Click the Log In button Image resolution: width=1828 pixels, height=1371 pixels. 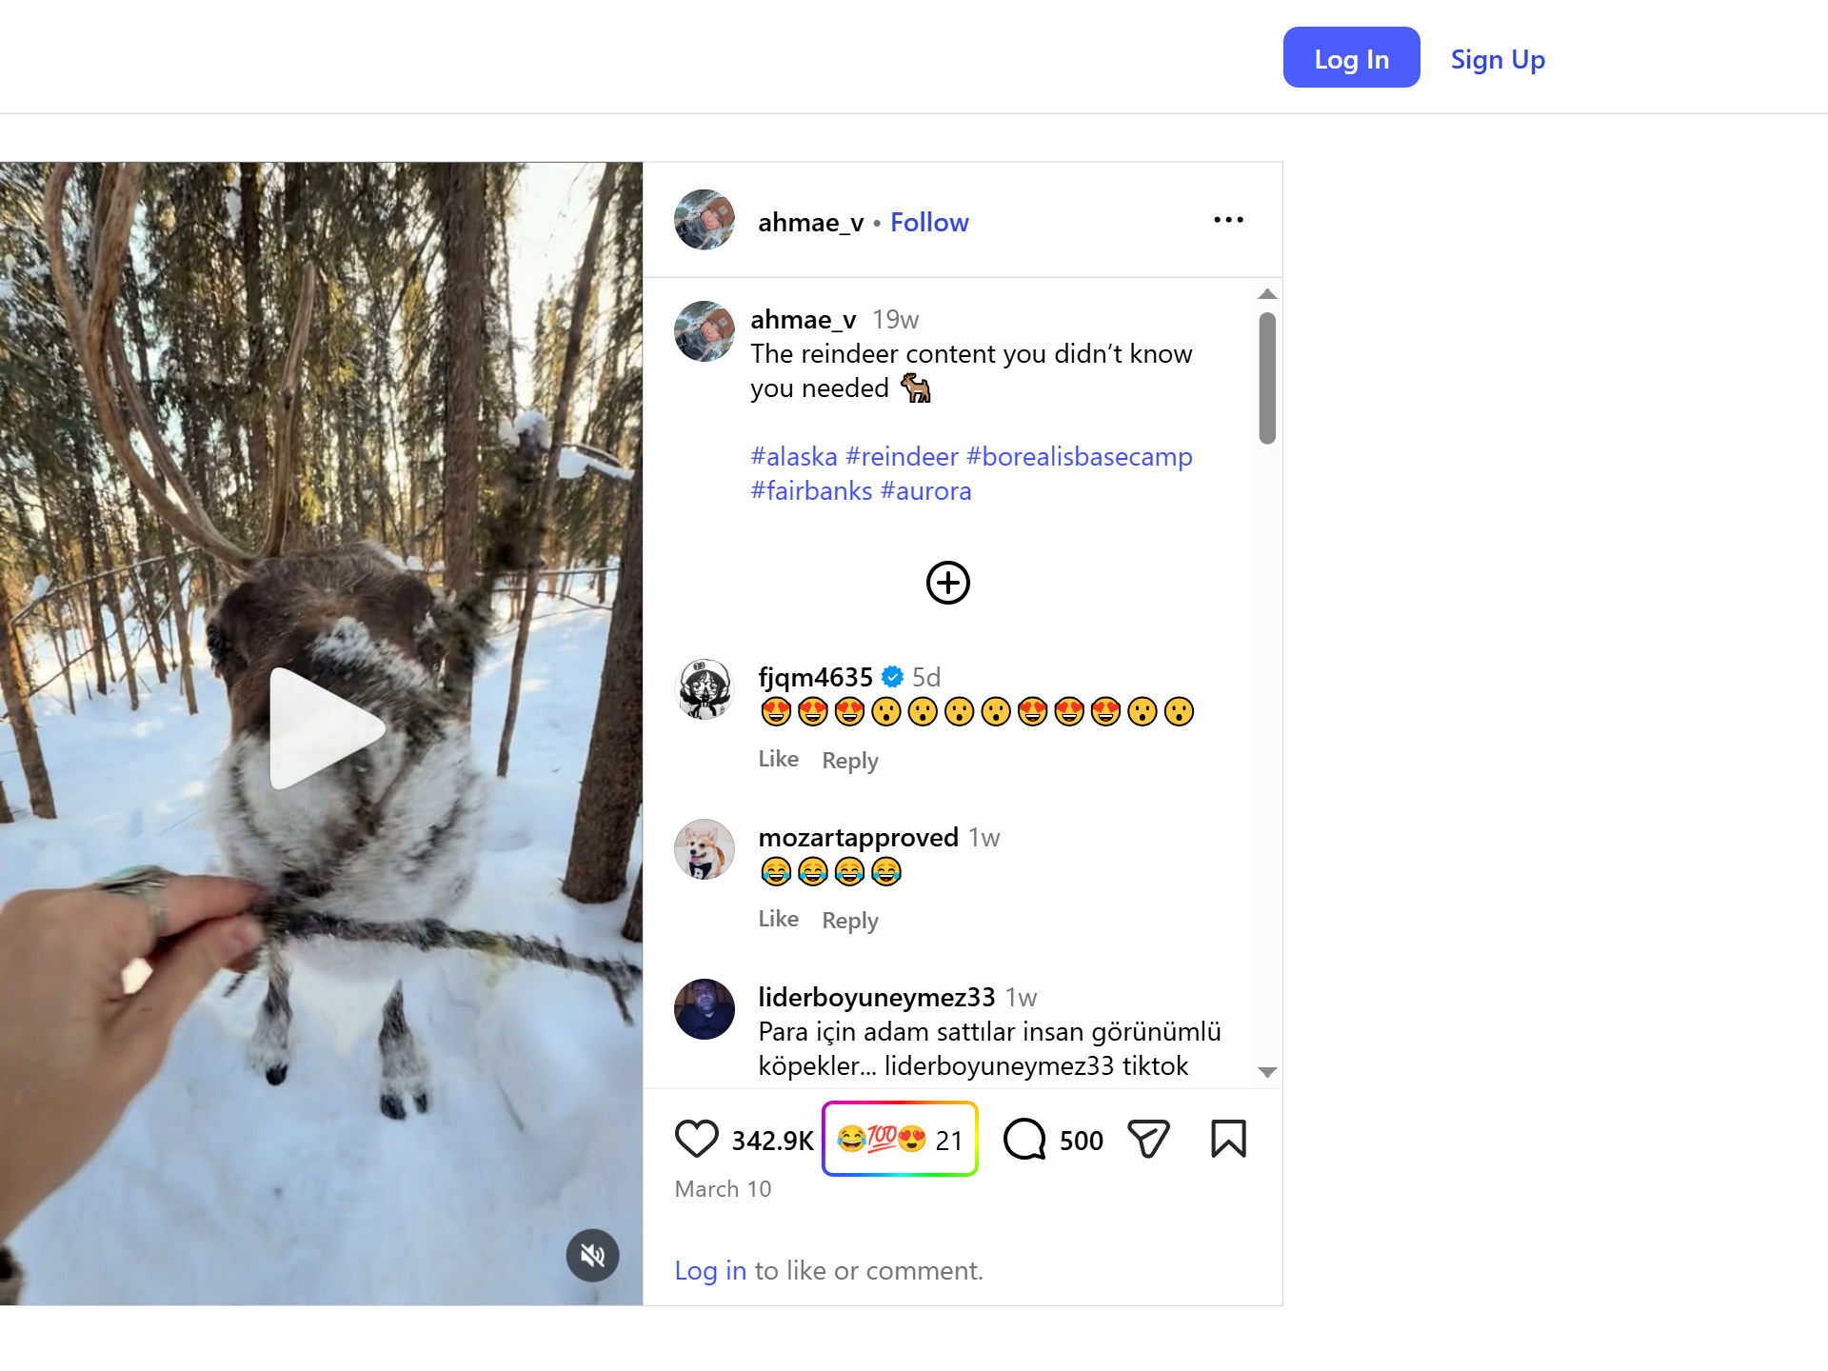pyautogui.click(x=1351, y=58)
